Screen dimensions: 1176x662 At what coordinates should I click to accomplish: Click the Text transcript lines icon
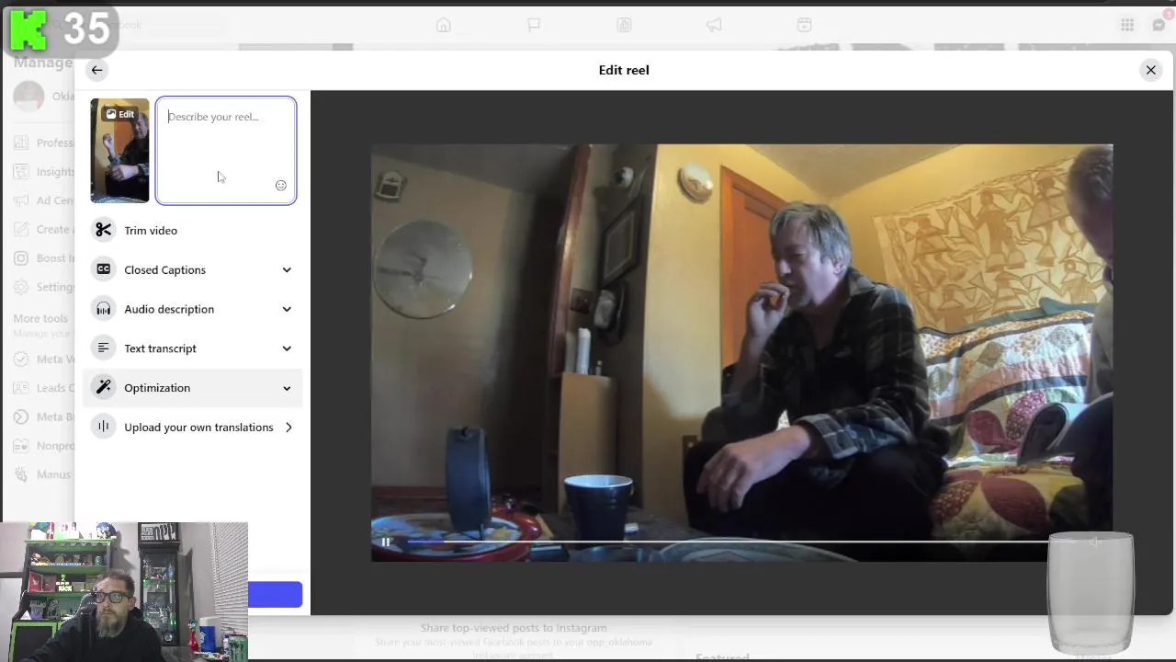coord(103,348)
